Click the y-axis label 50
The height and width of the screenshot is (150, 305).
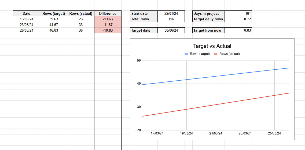click(138, 61)
